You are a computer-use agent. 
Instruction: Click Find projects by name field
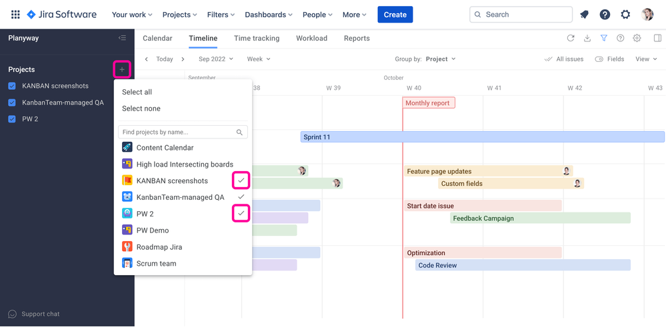coord(183,132)
